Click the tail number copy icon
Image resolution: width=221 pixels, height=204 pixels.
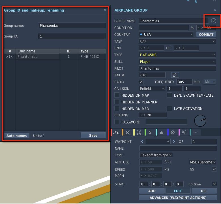[x=175, y=75]
